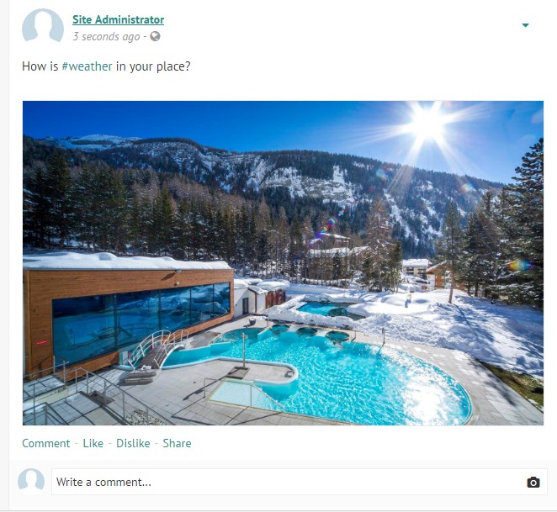Share this post
557x512 pixels.
(x=177, y=443)
